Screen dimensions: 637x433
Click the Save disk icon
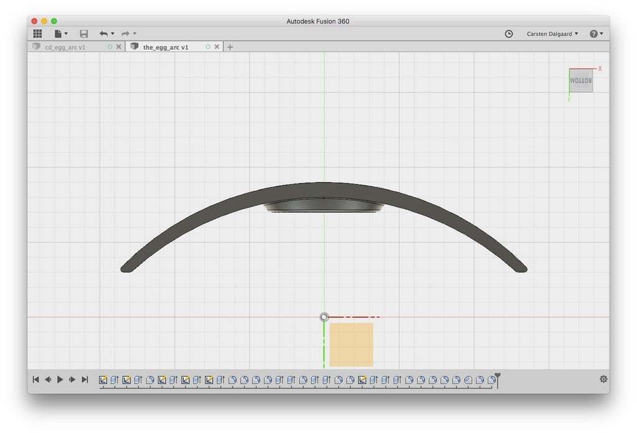[84, 34]
